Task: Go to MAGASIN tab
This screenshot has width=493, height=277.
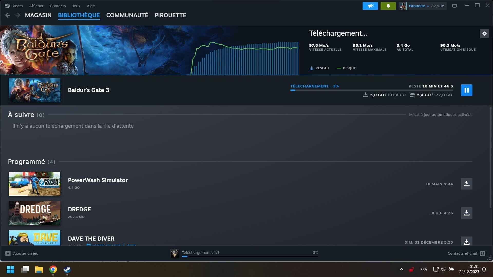Action: pyautogui.click(x=38, y=15)
